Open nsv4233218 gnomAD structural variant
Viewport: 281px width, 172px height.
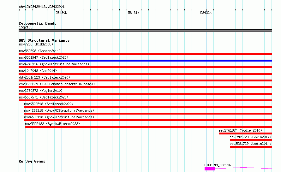tap(59, 110)
